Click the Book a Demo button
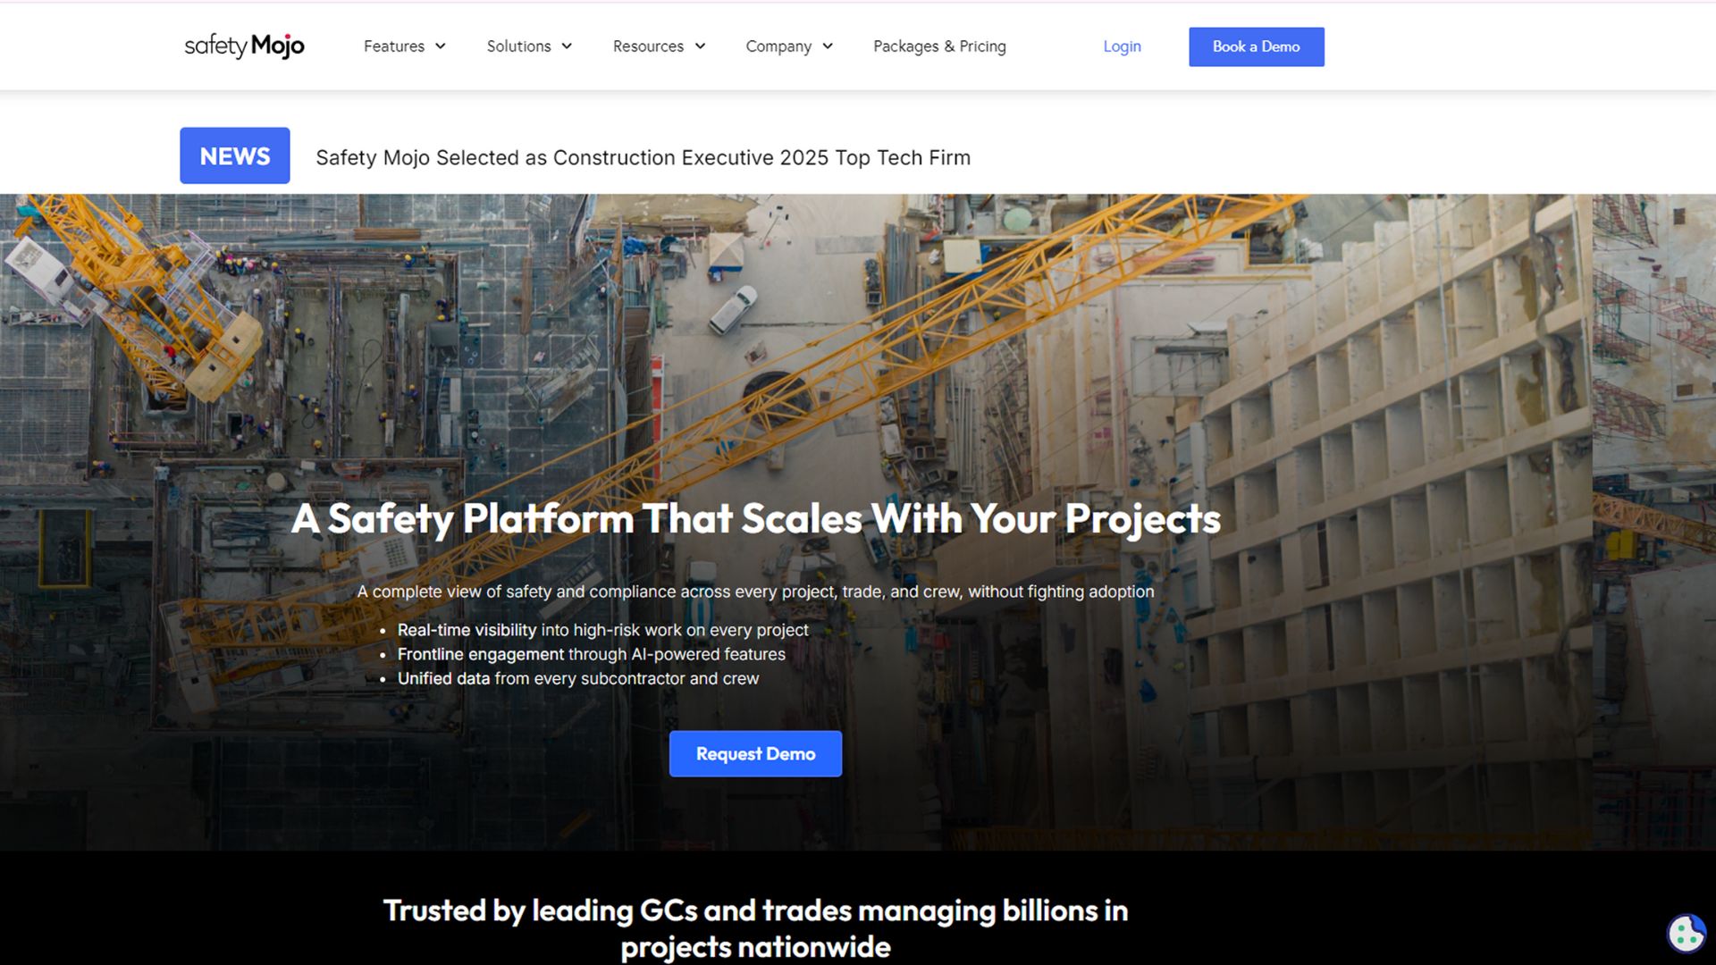 [1257, 46]
